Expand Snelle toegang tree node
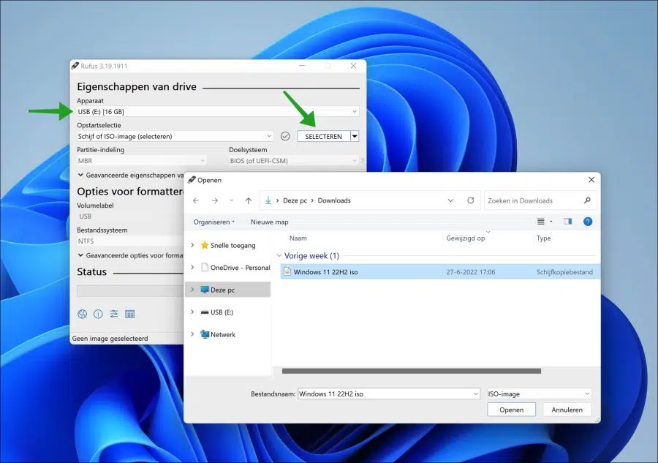This screenshot has width=658, height=463. 192,245
